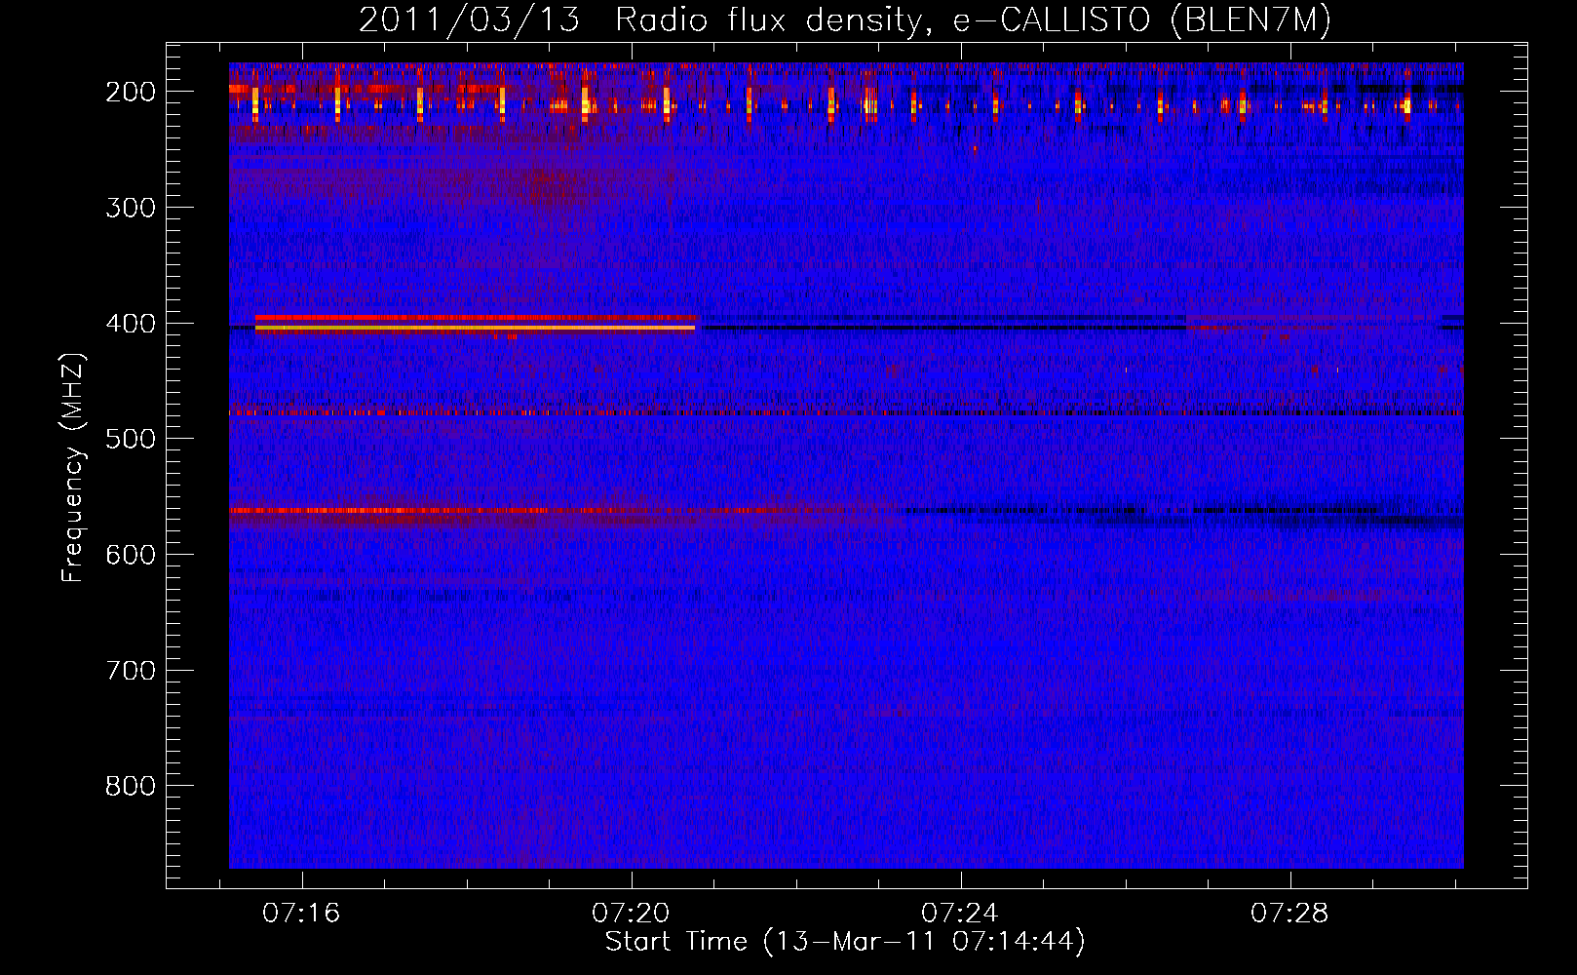Click the 07:24 time tick label
Screen dimensions: 1577x975
960,914
